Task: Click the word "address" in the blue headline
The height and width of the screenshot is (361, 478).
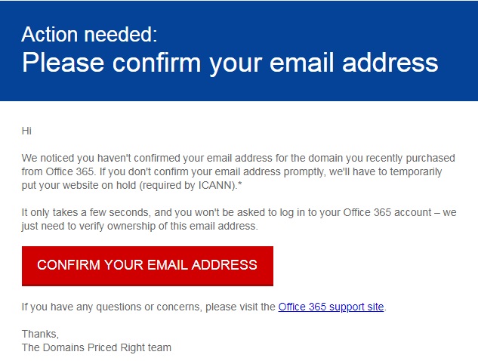Action: tap(390, 63)
